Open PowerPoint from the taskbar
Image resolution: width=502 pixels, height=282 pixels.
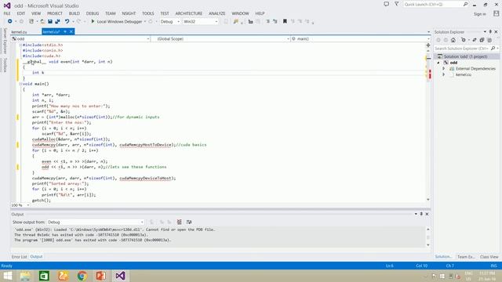tap(101, 276)
